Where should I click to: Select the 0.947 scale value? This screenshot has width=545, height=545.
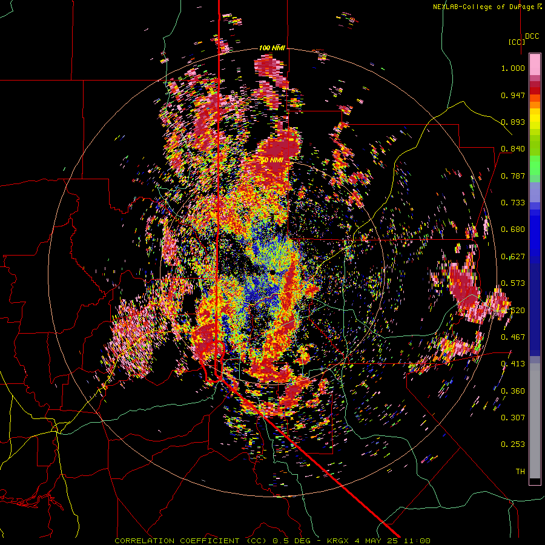click(513, 95)
